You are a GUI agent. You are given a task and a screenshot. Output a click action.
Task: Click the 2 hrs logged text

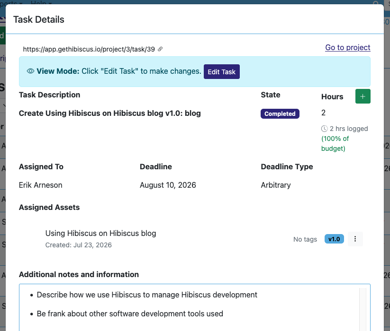click(x=349, y=129)
